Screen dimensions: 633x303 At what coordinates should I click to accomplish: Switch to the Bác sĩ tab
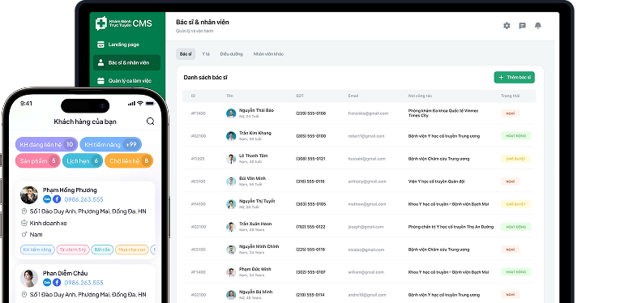point(186,54)
